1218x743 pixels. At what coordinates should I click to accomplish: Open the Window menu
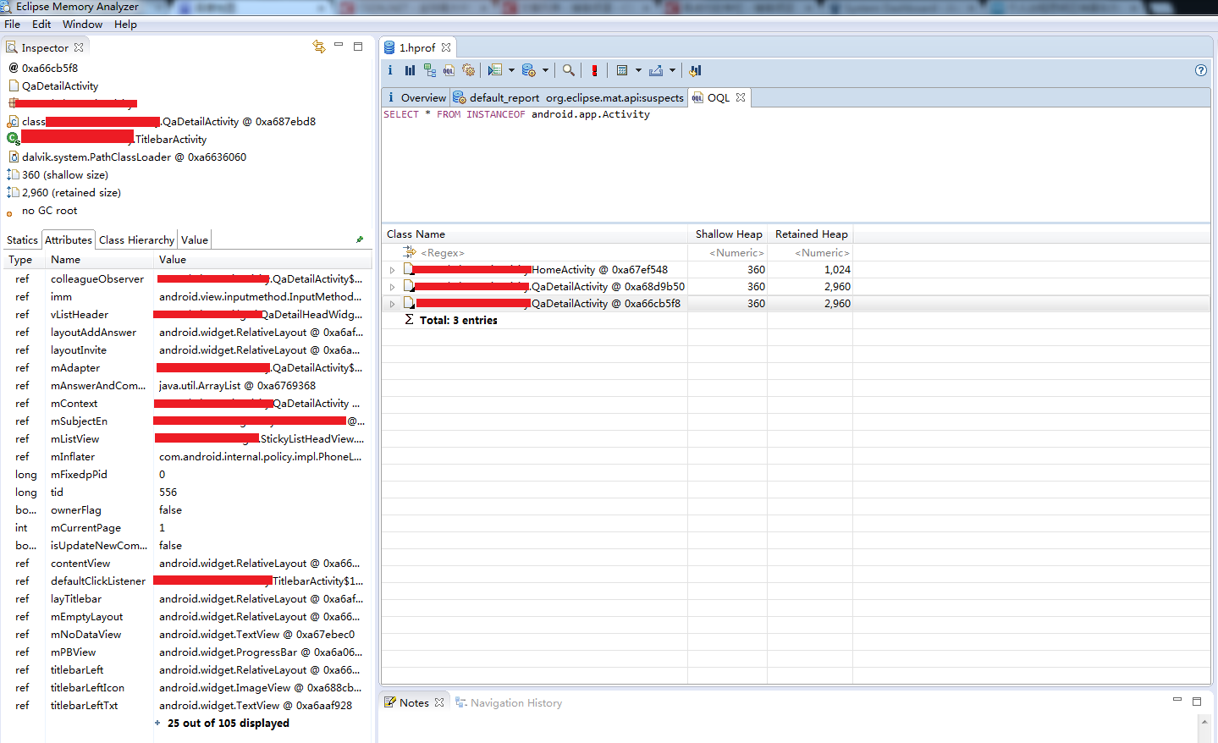click(x=82, y=25)
